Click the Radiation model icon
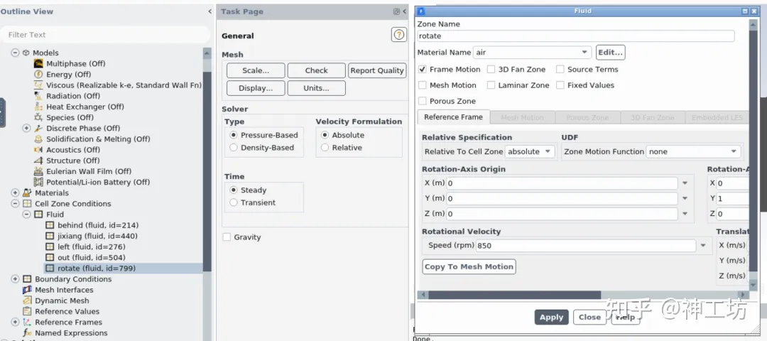The width and height of the screenshot is (767, 341). point(38,96)
